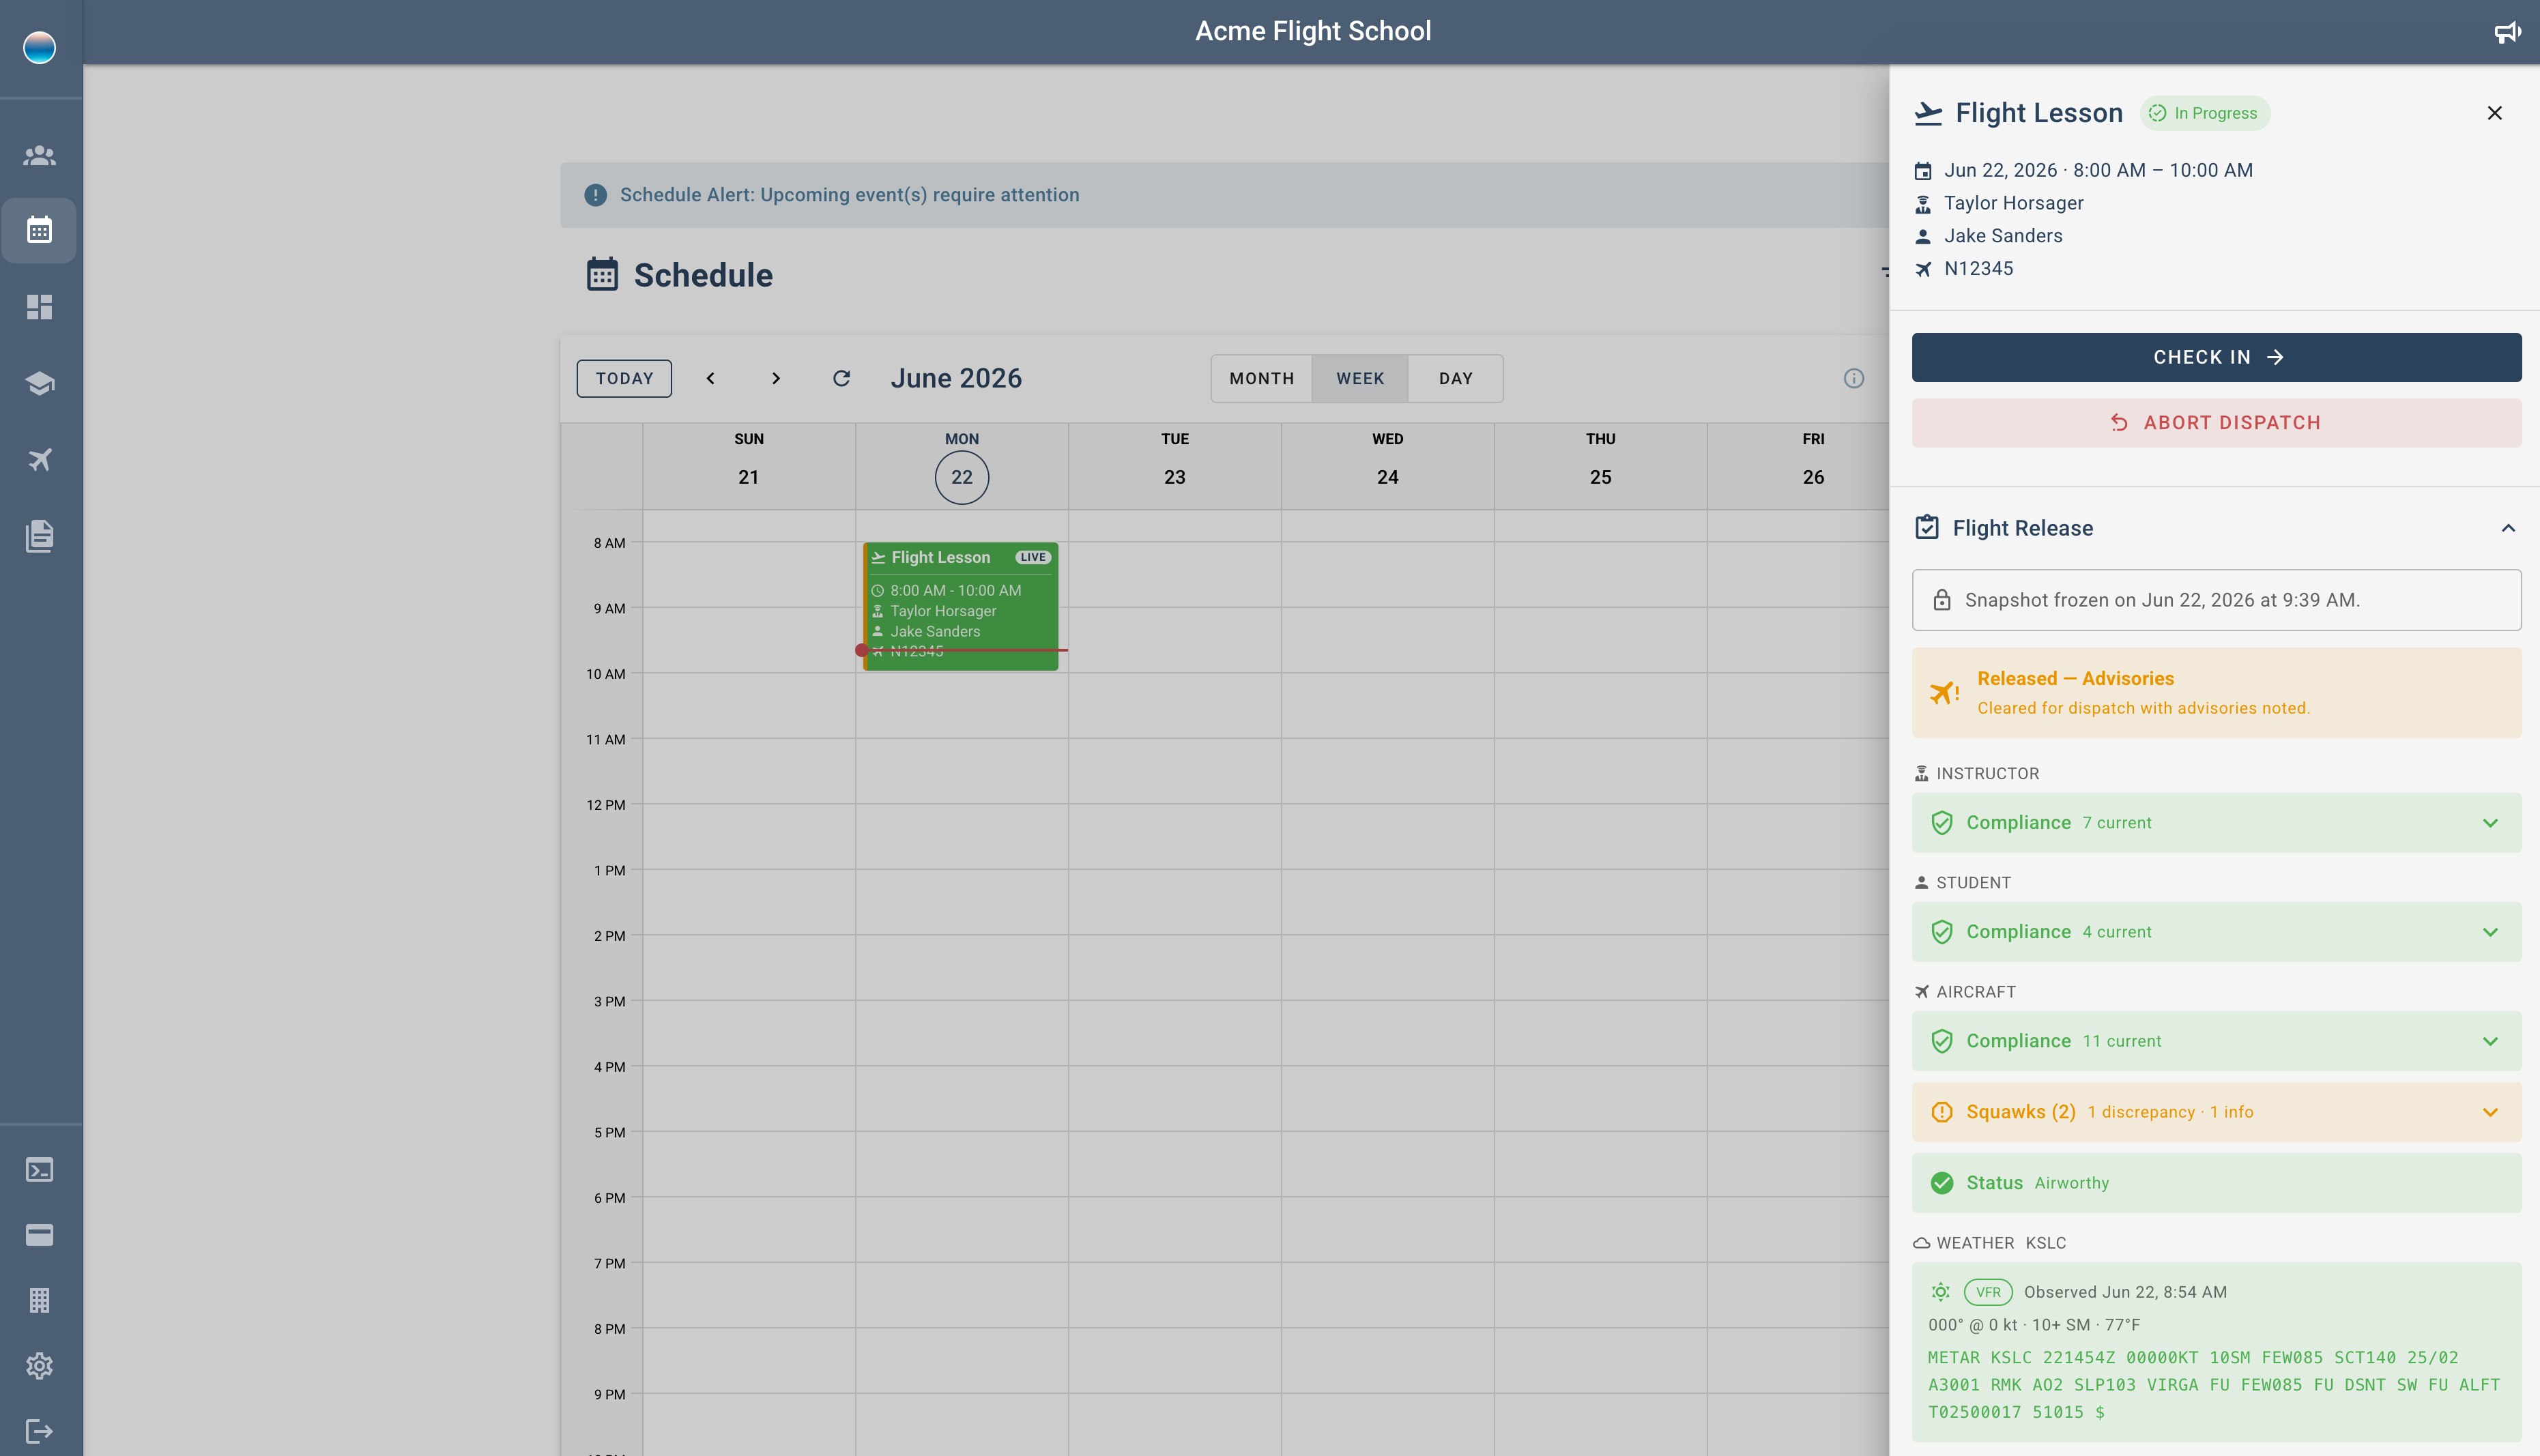Go to next week with right chevron

[x=776, y=378]
